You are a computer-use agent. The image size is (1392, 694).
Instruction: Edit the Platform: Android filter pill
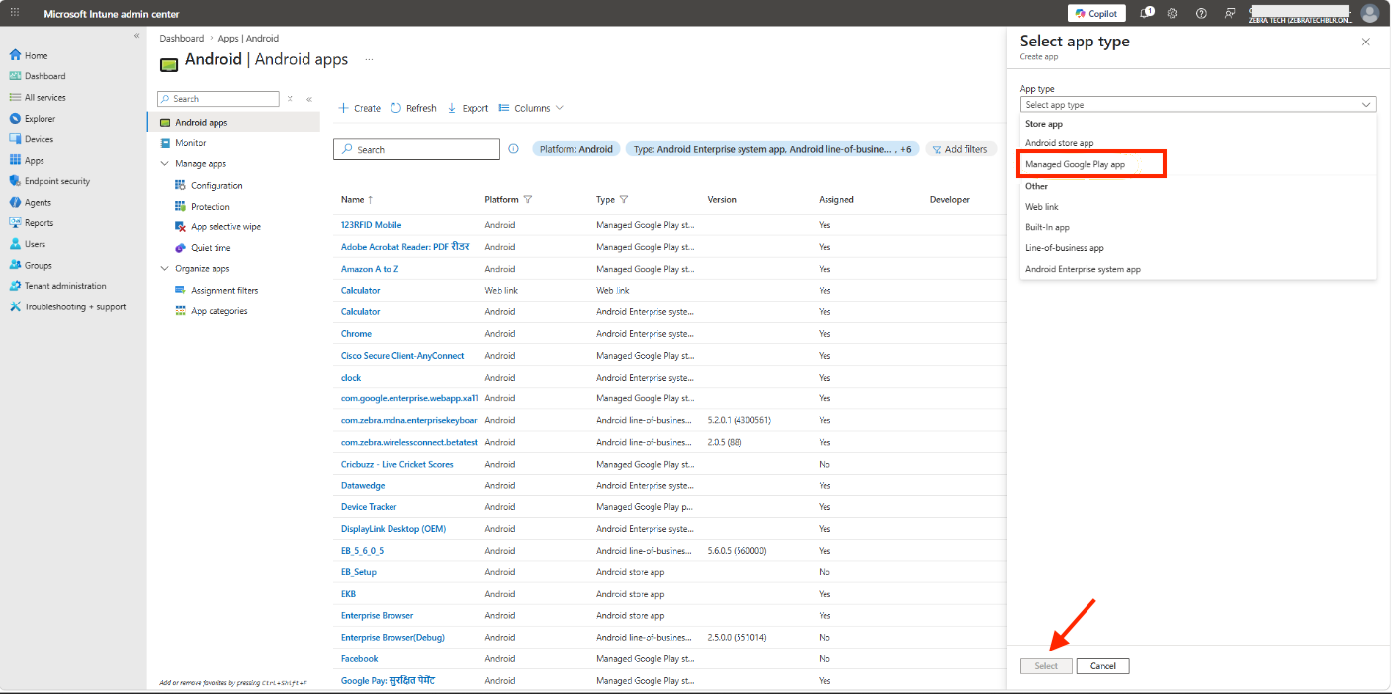tap(576, 149)
